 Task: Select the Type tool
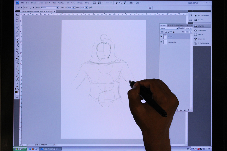coord(17,66)
